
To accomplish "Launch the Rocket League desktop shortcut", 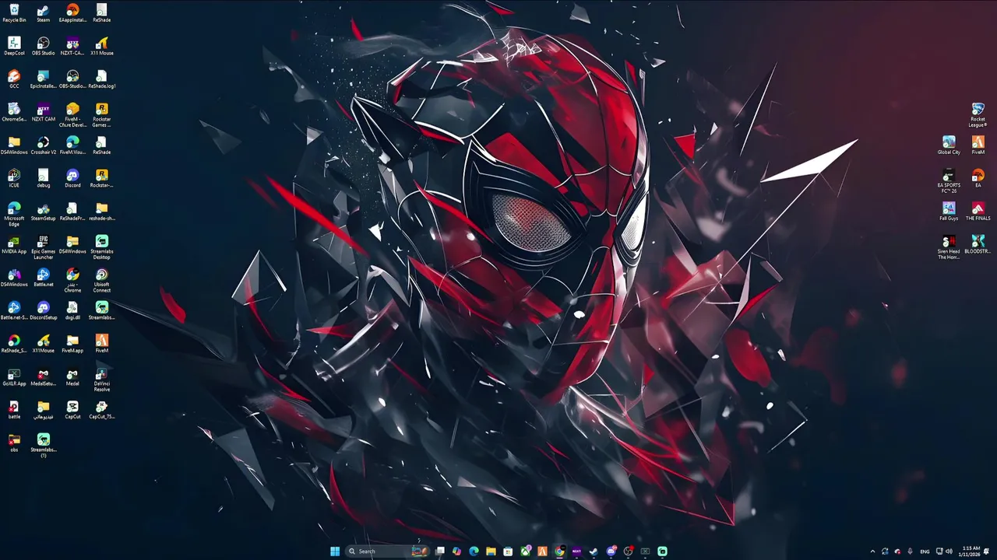I will tap(978, 115).
